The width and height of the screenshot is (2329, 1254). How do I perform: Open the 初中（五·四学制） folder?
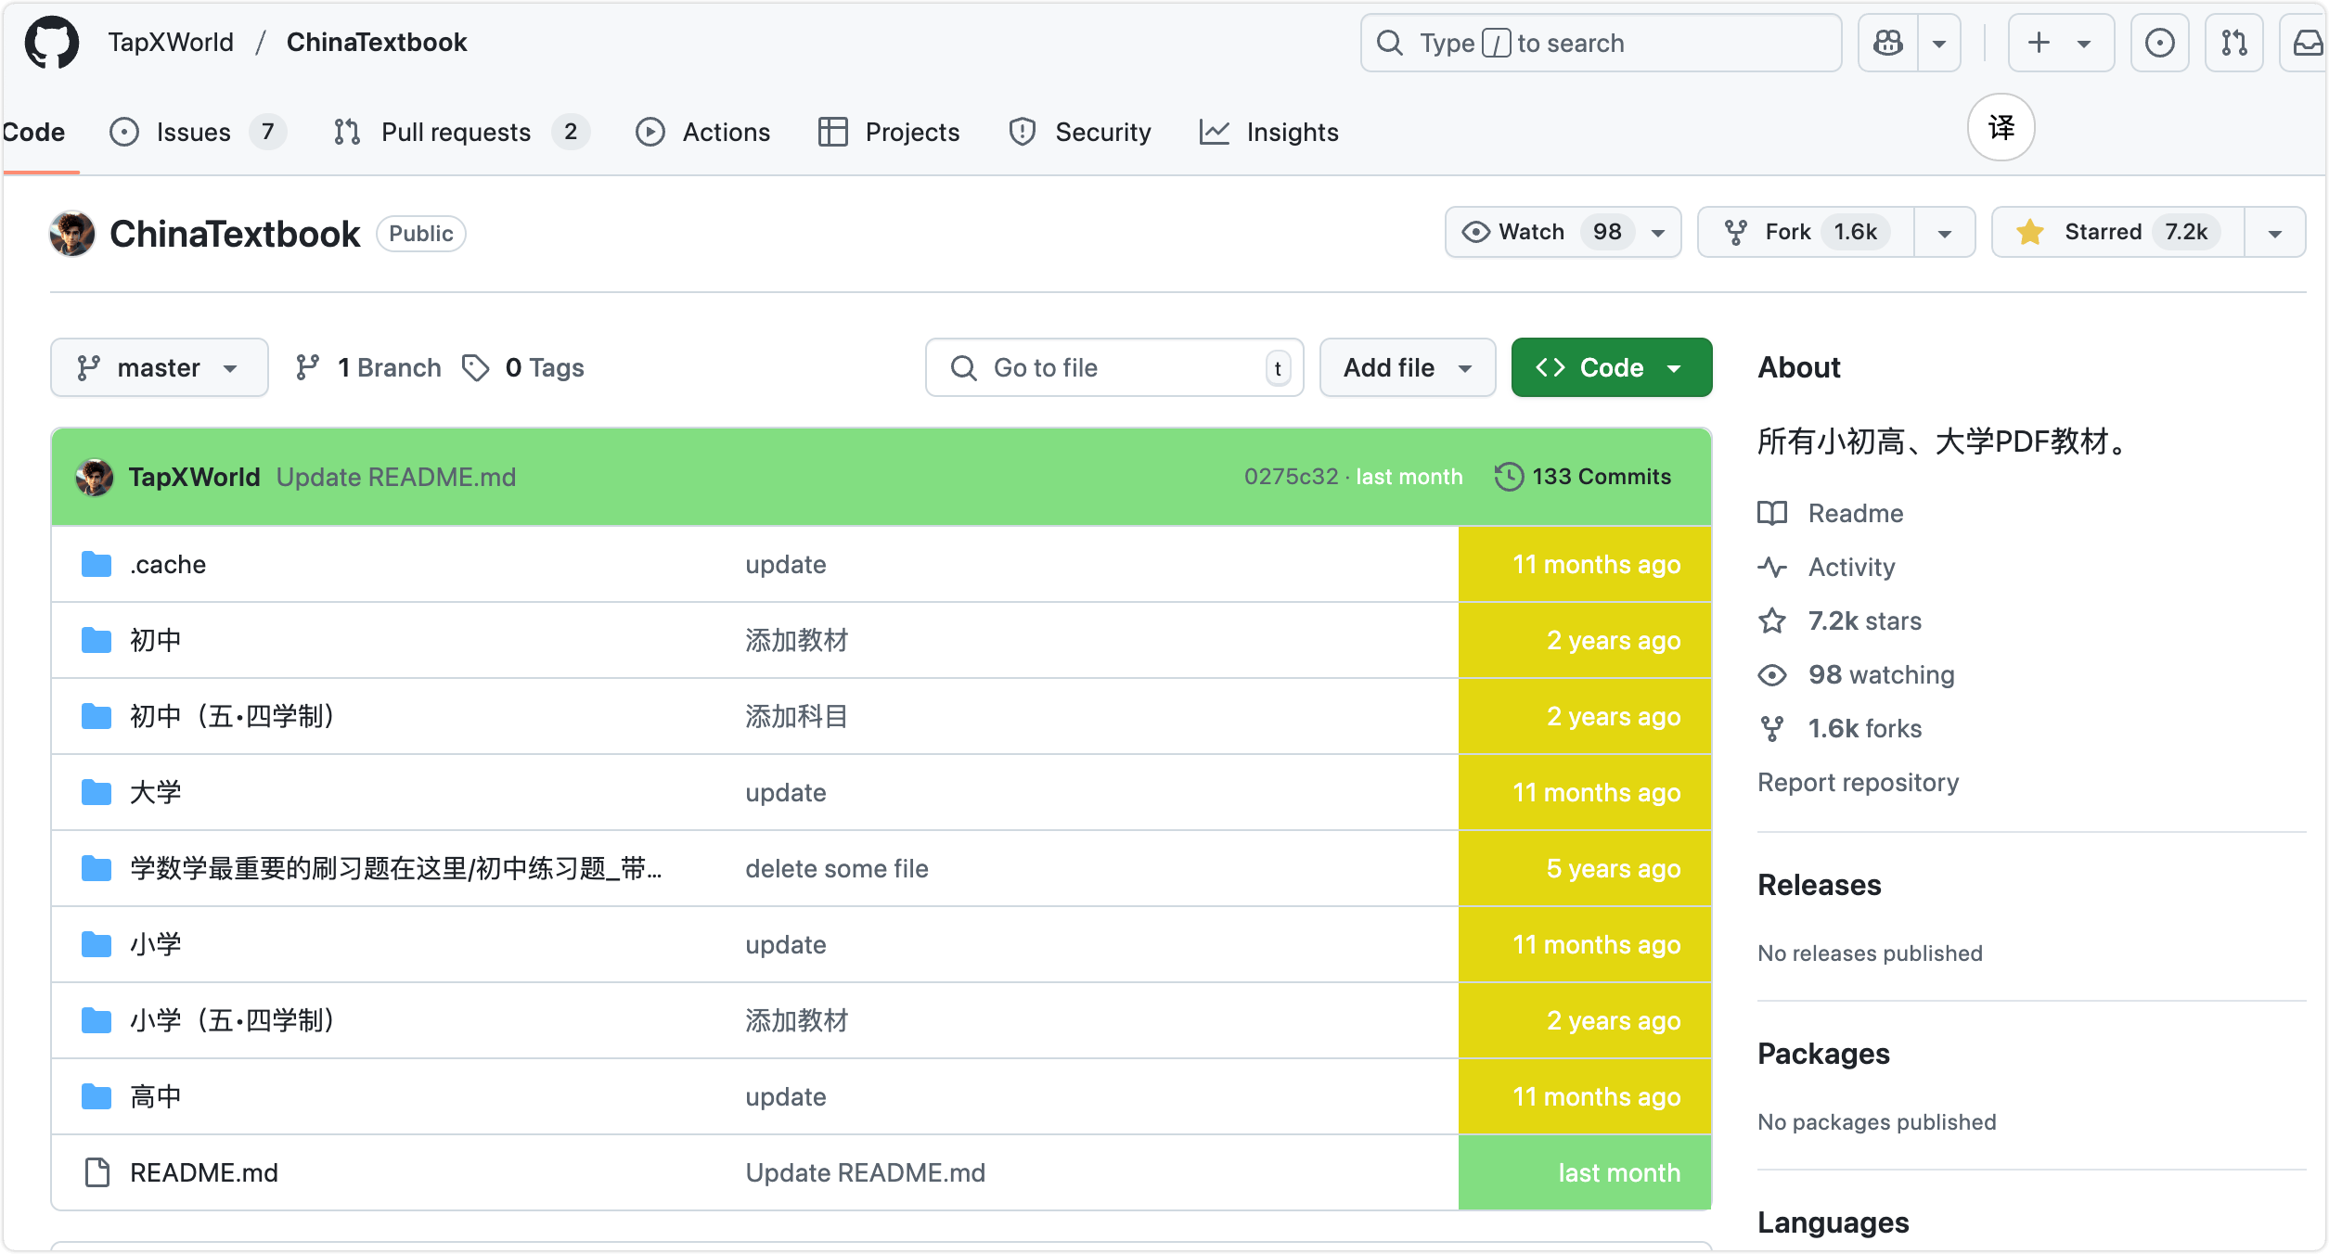point(232,716)
